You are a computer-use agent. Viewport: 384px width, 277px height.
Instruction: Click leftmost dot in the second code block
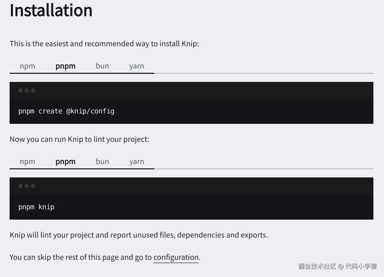click(x=20, y=186)
